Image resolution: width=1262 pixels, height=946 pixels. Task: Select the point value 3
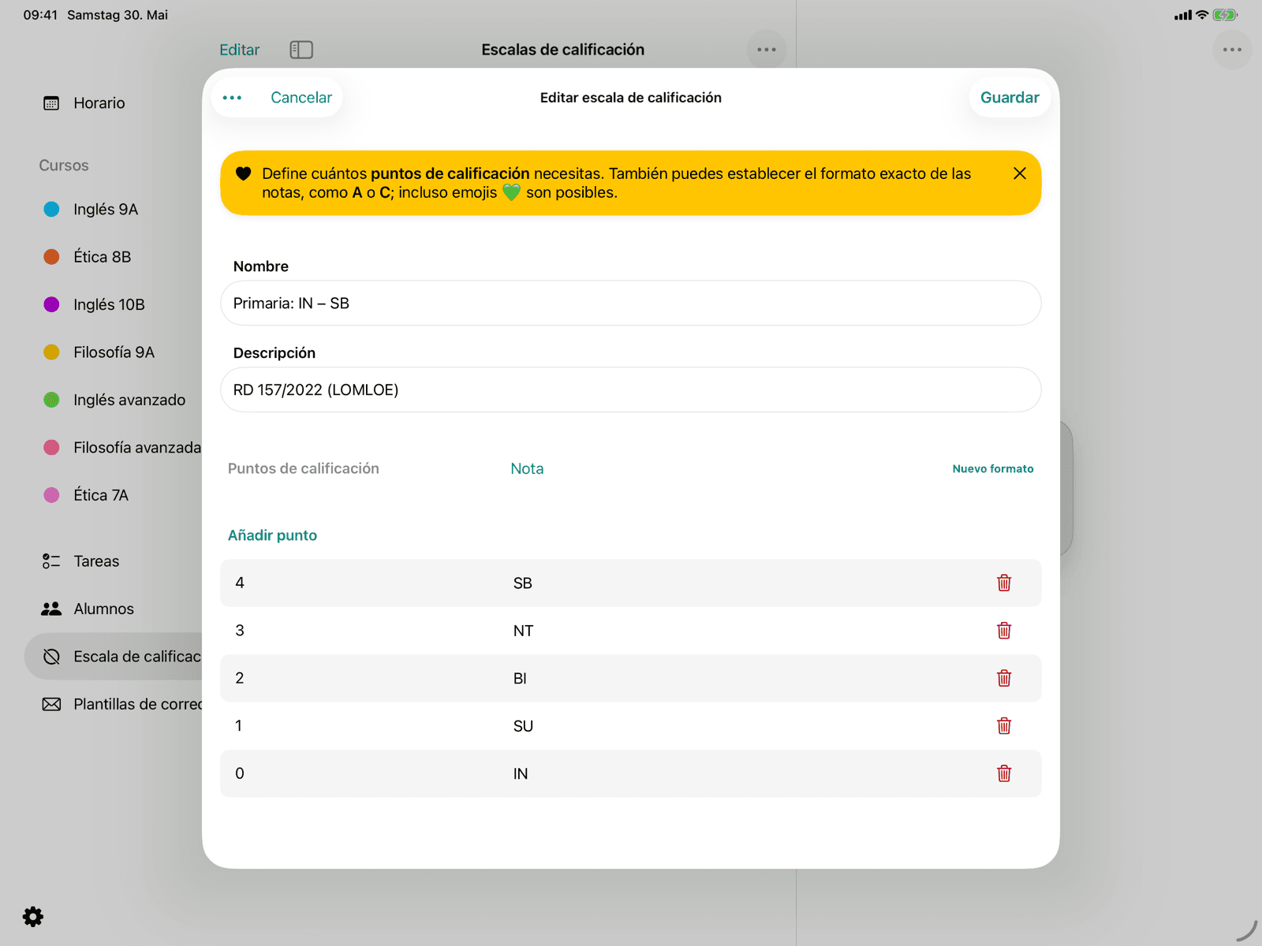pos(240,631)
